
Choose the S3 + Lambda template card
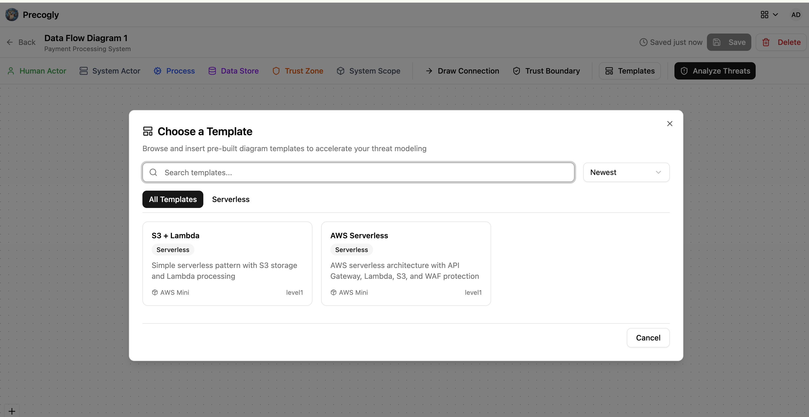coord(227,264)
